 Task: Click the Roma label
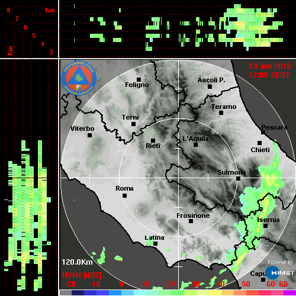pyautogui.click(x=124, y=188)
